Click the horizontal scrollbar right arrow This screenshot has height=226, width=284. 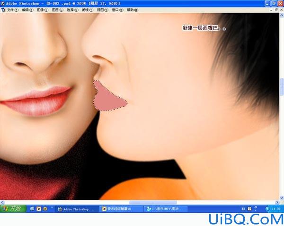(277, 202)
